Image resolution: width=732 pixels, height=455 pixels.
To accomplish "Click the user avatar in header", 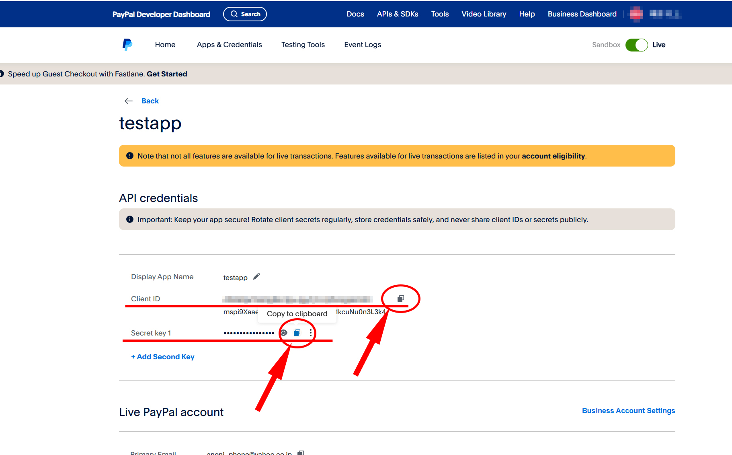I will pos(636,14).
